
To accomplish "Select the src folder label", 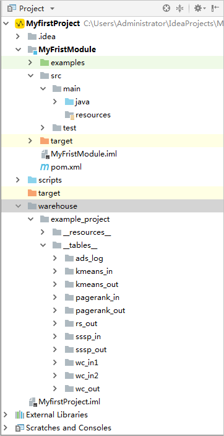I will pyautogui.click(x=56, y=76).
